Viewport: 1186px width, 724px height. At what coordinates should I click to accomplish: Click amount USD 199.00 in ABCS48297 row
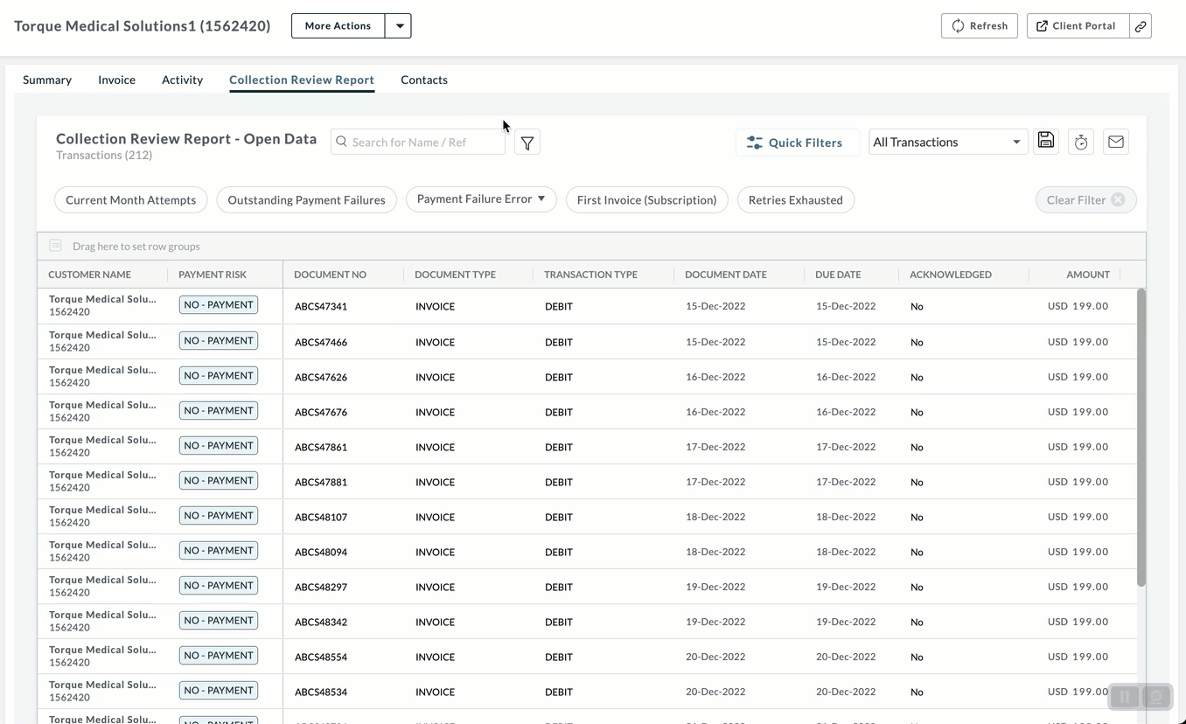pos(1078,587)
